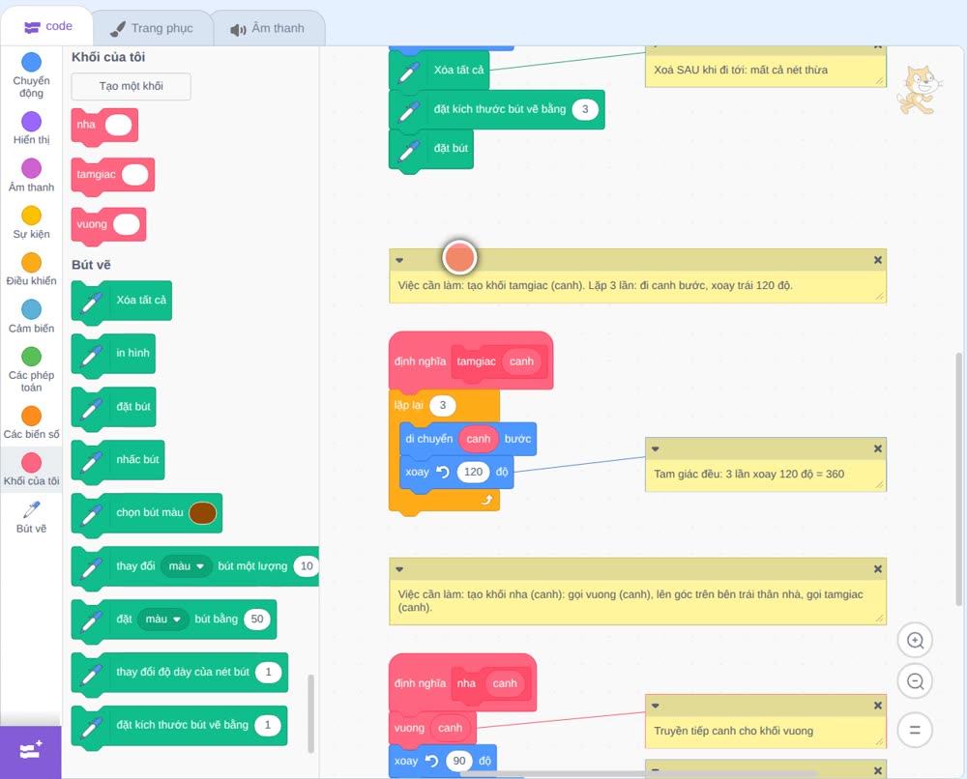
Task: Open the Điều khiển block category
Action: coord(32,270)
